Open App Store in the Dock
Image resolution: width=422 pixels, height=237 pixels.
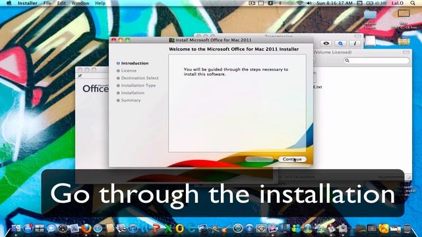(28, 228)
